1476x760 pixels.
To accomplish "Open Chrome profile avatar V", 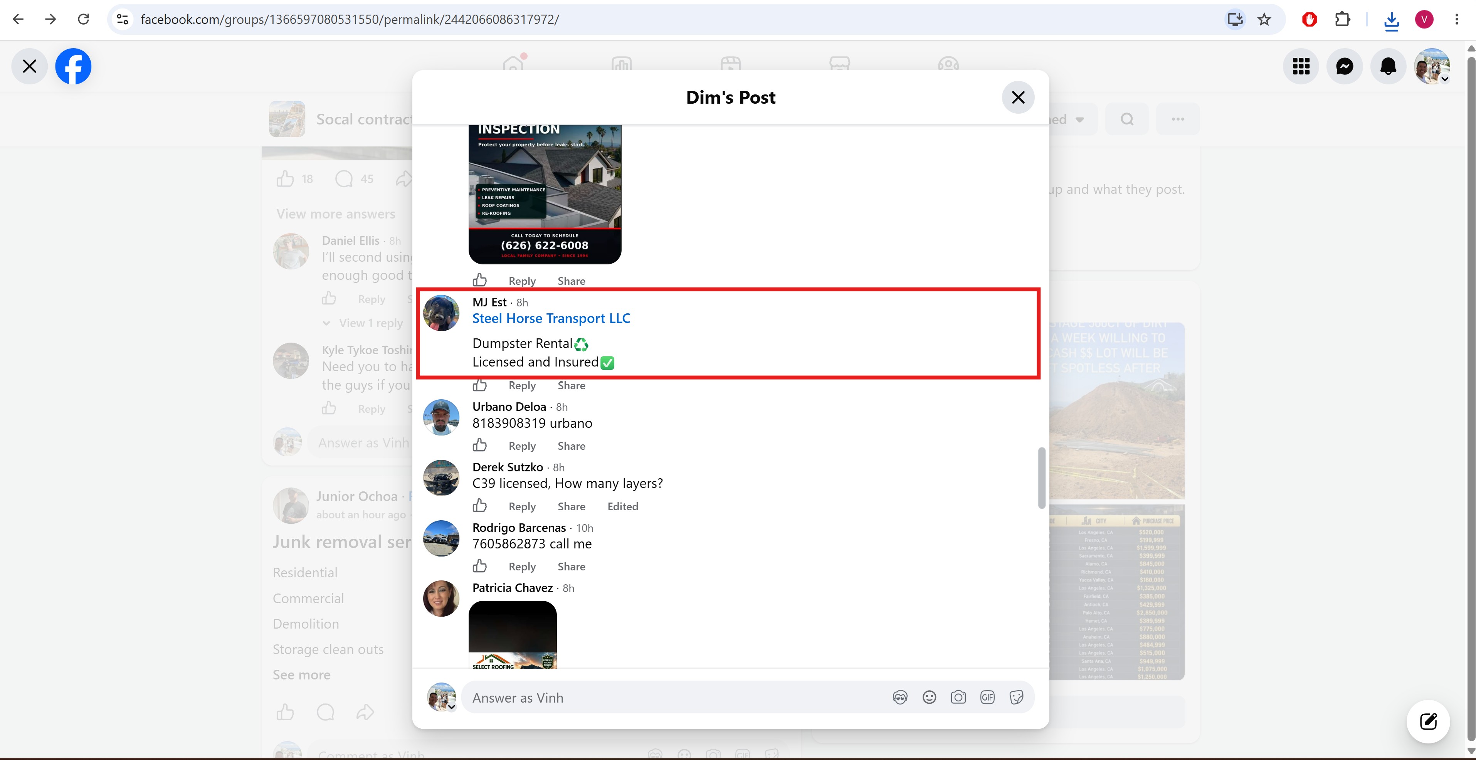I will tap(1424, 20).
